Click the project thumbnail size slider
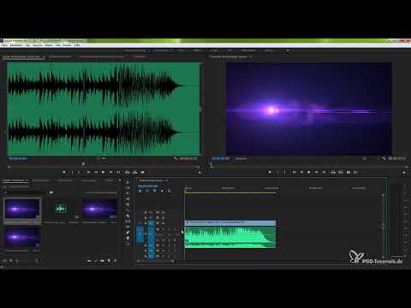 tap(27, 261)
